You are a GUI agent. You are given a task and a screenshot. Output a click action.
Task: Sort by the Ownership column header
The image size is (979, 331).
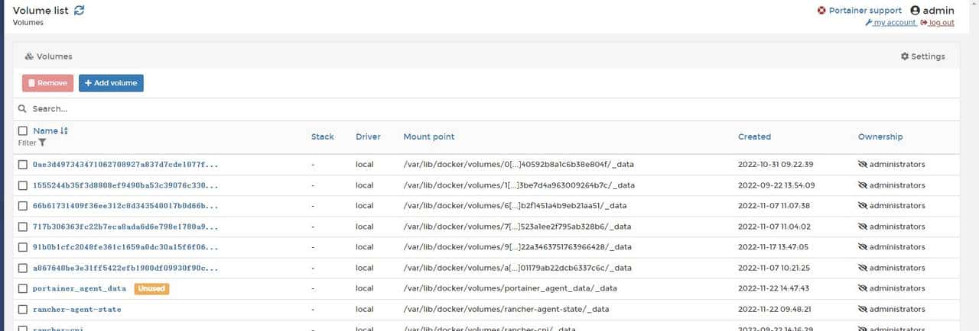point(880,137)
